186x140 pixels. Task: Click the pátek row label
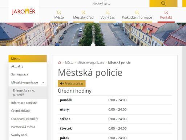[65, 138]
